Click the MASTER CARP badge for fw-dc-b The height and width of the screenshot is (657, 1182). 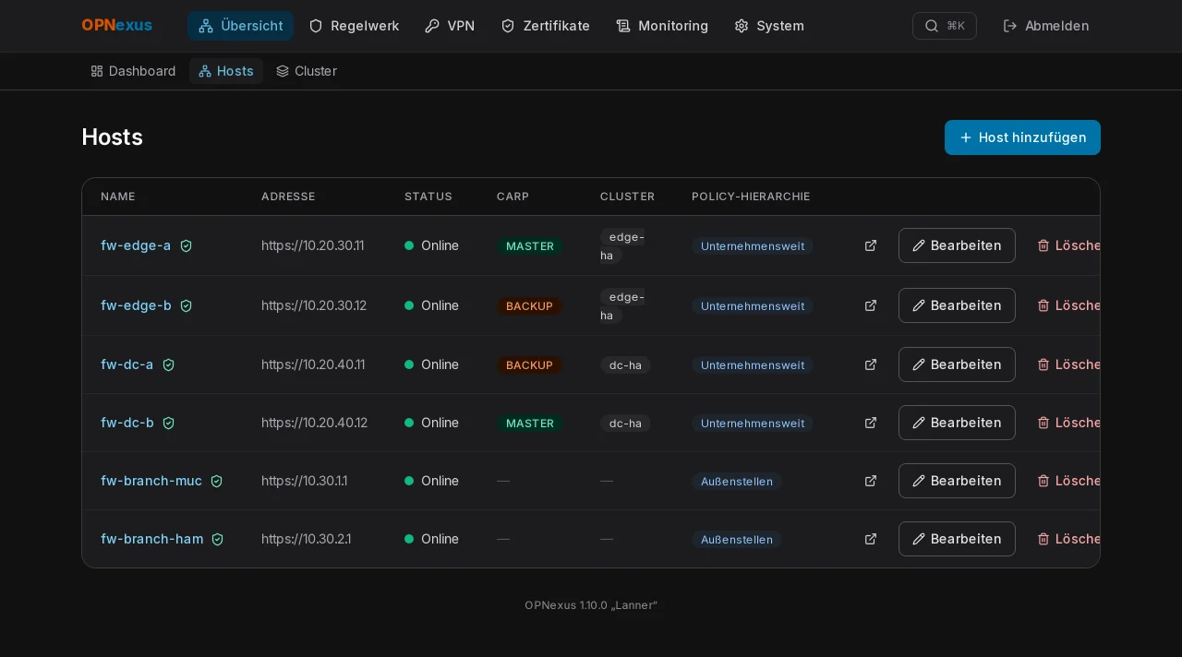coord(530,424)
